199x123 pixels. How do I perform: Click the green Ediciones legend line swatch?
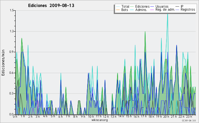point(132,6)
